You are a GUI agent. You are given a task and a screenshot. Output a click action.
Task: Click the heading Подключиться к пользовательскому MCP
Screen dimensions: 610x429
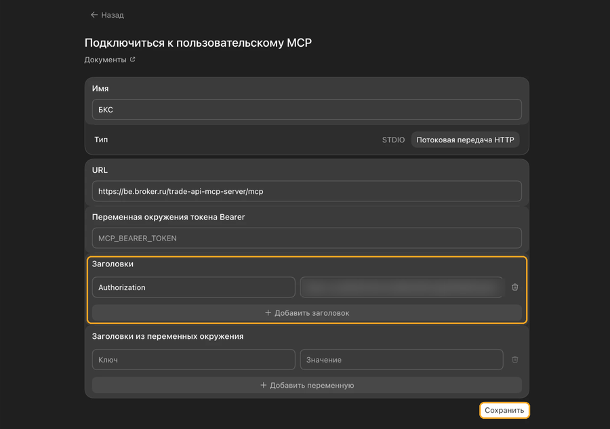click(198, 43)
